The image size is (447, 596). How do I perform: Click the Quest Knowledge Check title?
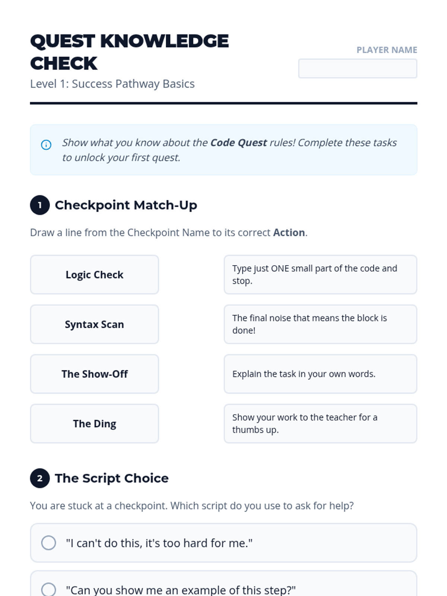click(129, 52)
